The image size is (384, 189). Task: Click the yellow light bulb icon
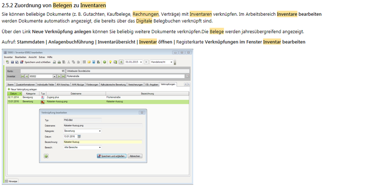(x=110, y=62)
